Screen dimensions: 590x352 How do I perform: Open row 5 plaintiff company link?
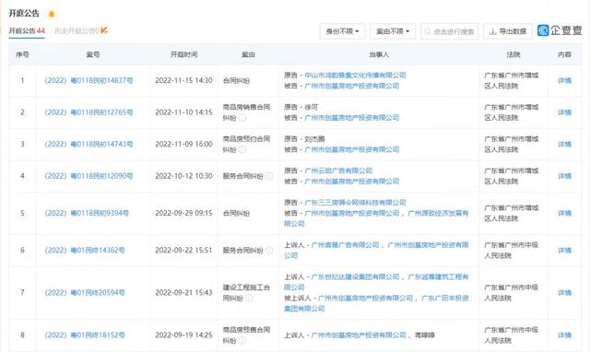tap(355, 203)
